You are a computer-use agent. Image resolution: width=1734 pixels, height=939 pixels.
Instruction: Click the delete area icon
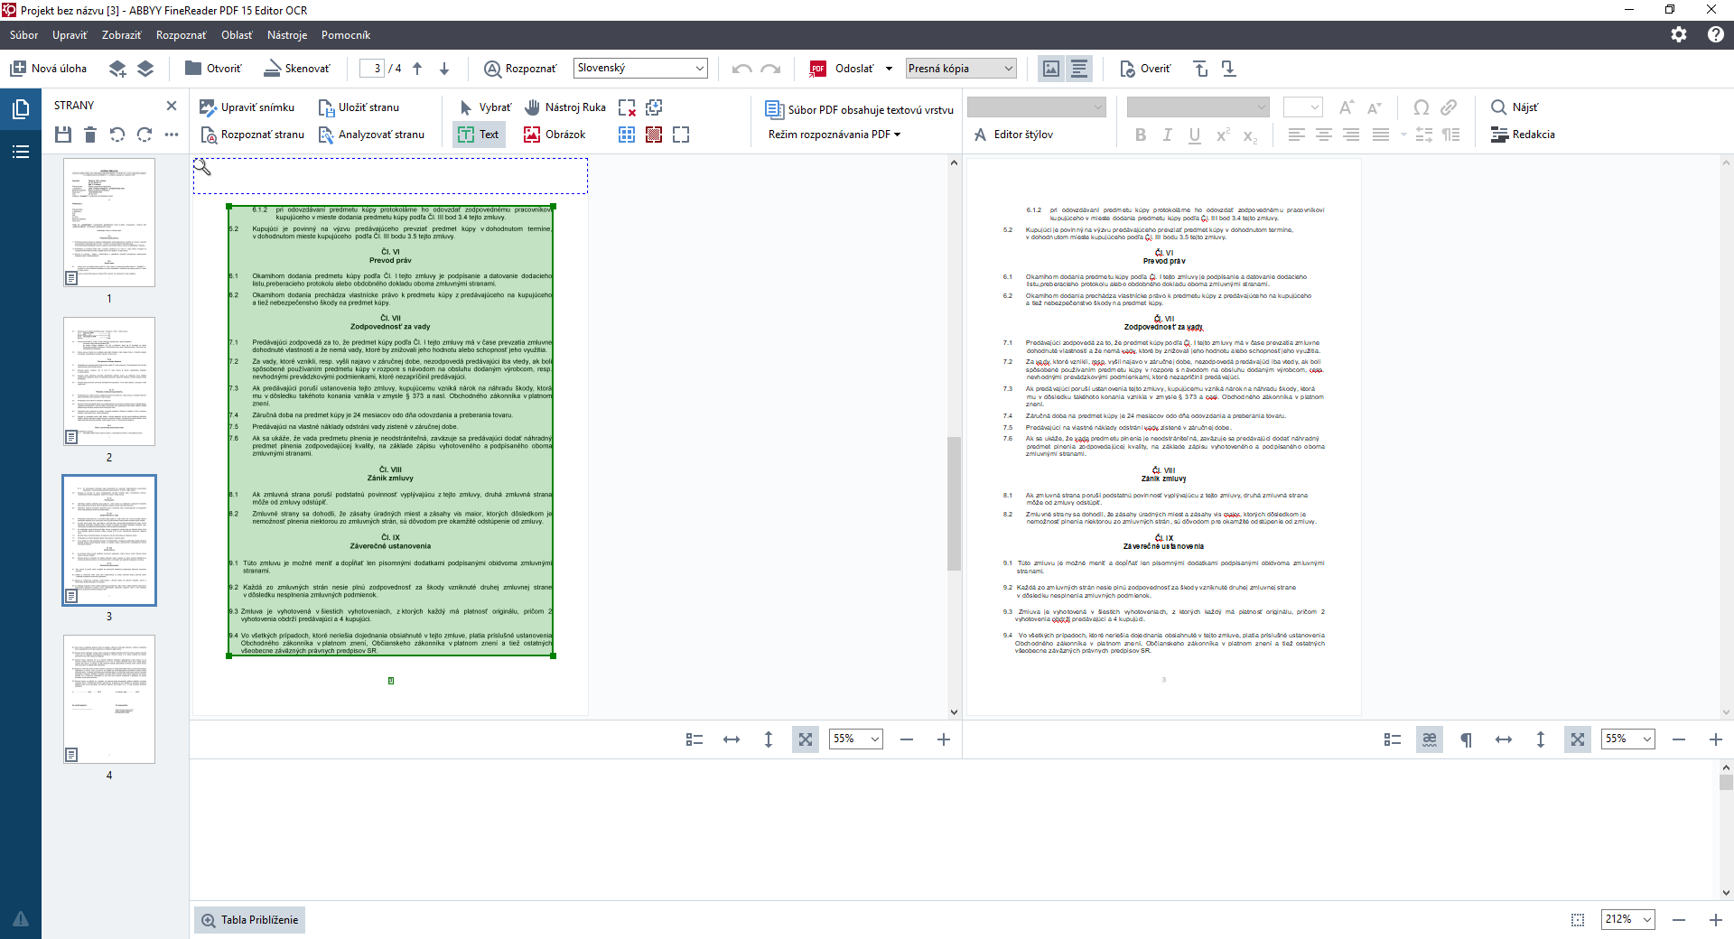(627, 107)
